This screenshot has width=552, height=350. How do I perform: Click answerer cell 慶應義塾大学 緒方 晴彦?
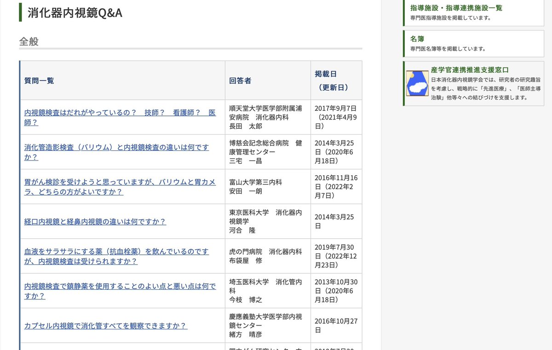click(x=268, y=326)
